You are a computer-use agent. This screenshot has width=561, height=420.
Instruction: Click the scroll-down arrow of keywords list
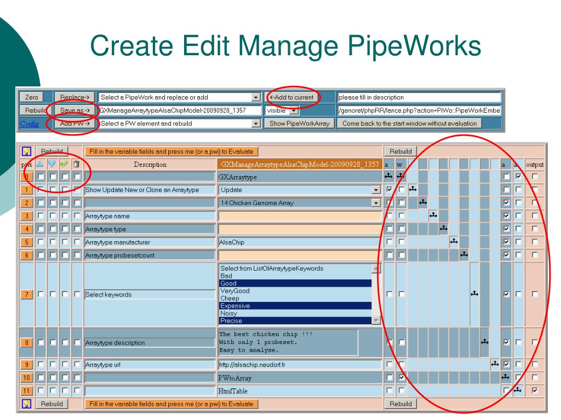[376, 320]
